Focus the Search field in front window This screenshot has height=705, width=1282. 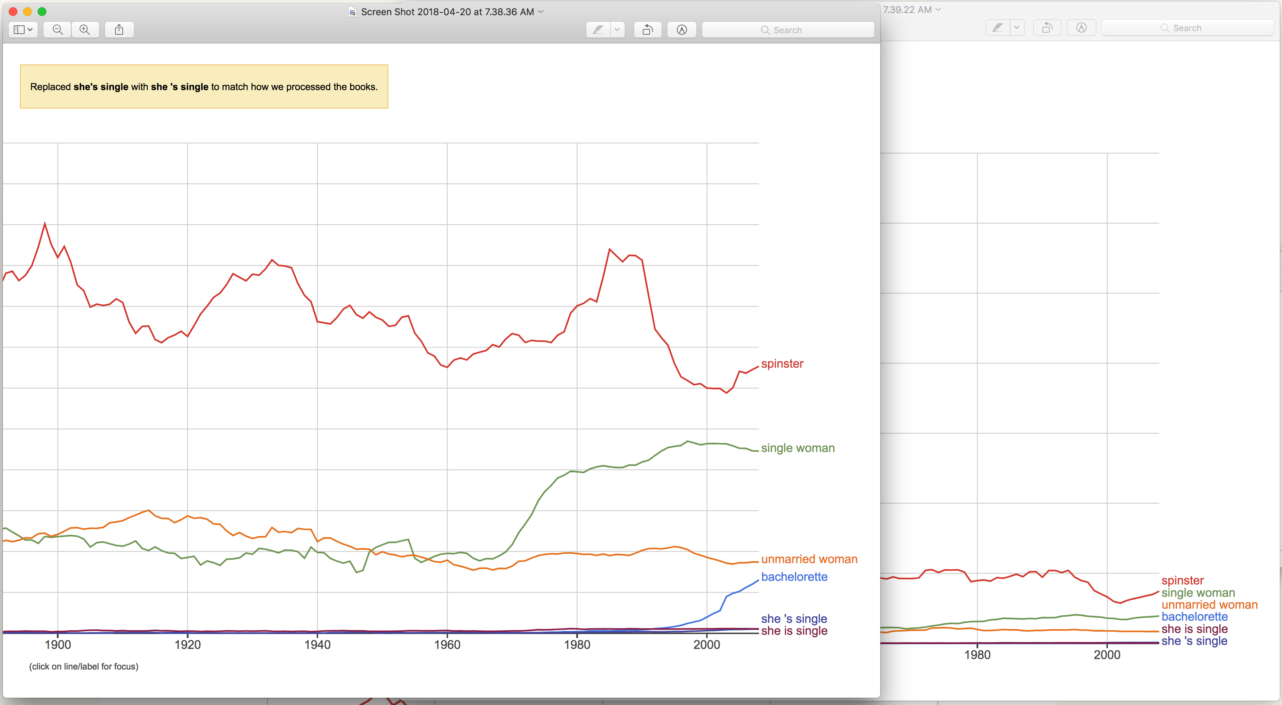point(788,30)
